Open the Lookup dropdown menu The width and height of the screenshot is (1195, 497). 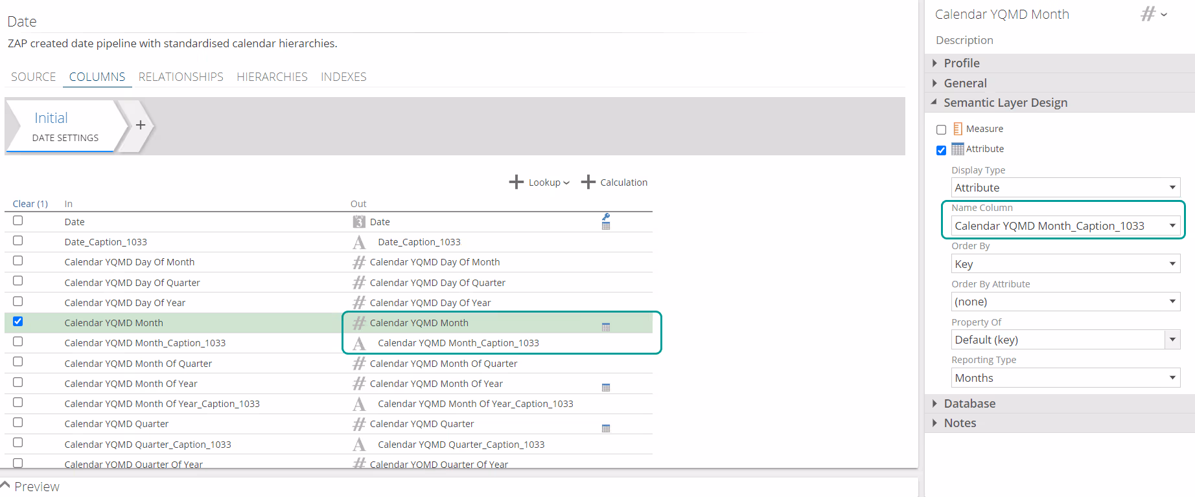pos(540,182)
